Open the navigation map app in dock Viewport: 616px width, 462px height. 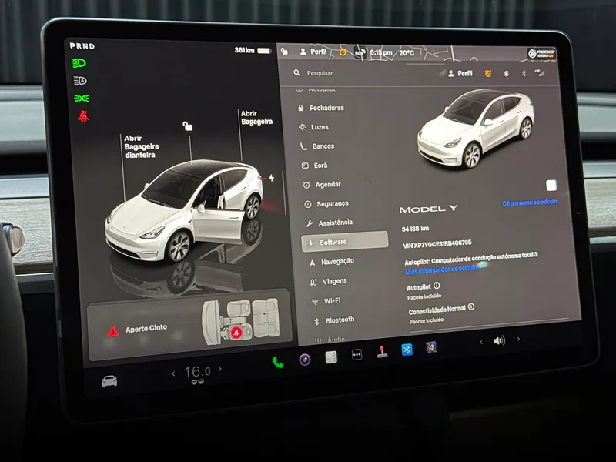coord(431,347)
